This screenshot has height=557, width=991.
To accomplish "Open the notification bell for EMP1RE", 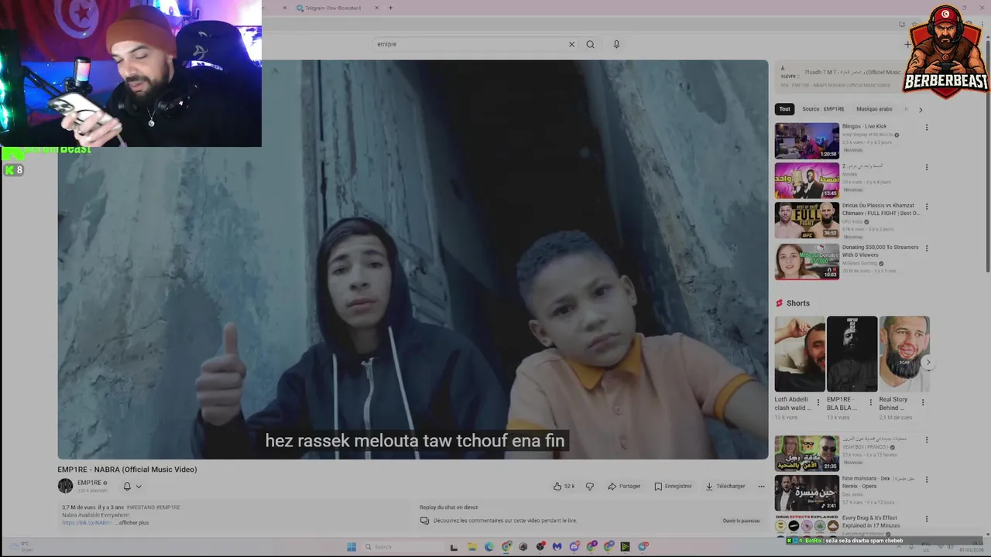I will (x=127, y=486).
